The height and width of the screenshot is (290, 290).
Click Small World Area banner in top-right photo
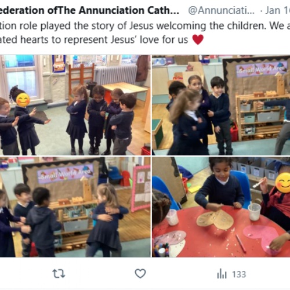pyautogui.click(x=262, y=69)
